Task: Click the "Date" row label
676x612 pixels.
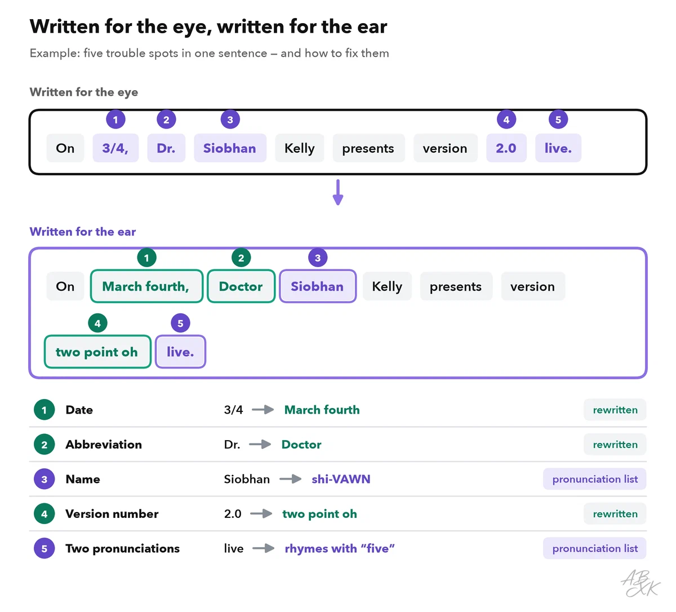Action: tap(79, 410)
